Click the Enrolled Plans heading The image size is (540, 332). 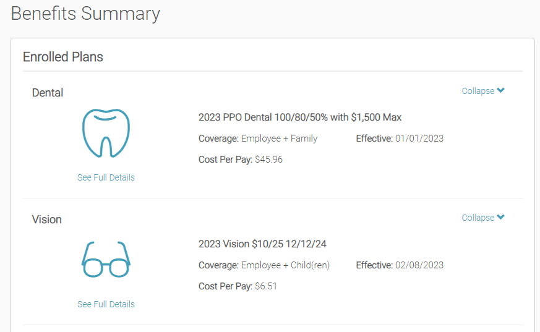[63, 57]
